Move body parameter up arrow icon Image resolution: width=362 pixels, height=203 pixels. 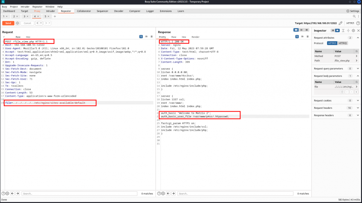352,92
